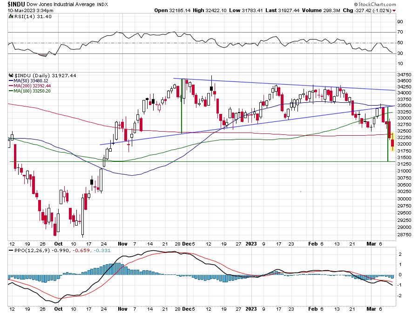The image size is (419, 313).
Task: Click the red -0.659 PPO signal value
Action: [81, 251]
